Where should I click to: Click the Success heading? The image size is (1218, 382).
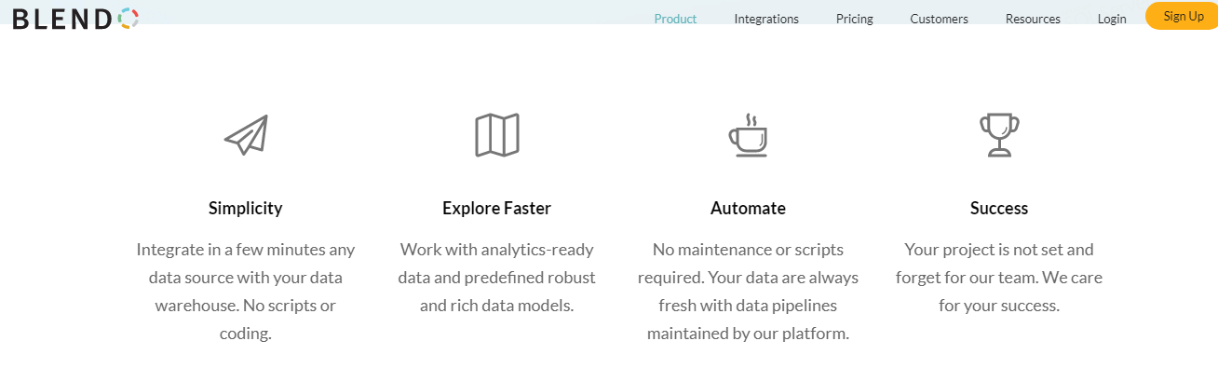999,208
